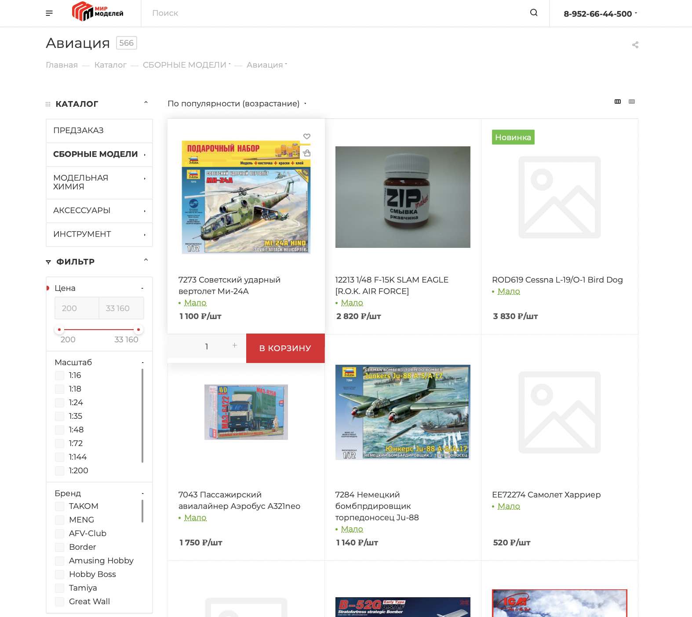Enable the 1:48 scale checkbox
Screen dimensions: 692x617
[59, 430]
